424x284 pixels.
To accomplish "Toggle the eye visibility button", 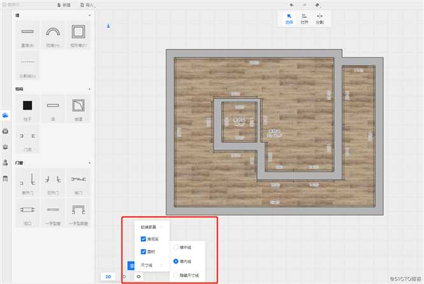I will coord(138,276).
